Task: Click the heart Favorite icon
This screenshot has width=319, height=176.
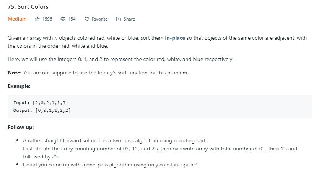Action: (x=86, y=19)
